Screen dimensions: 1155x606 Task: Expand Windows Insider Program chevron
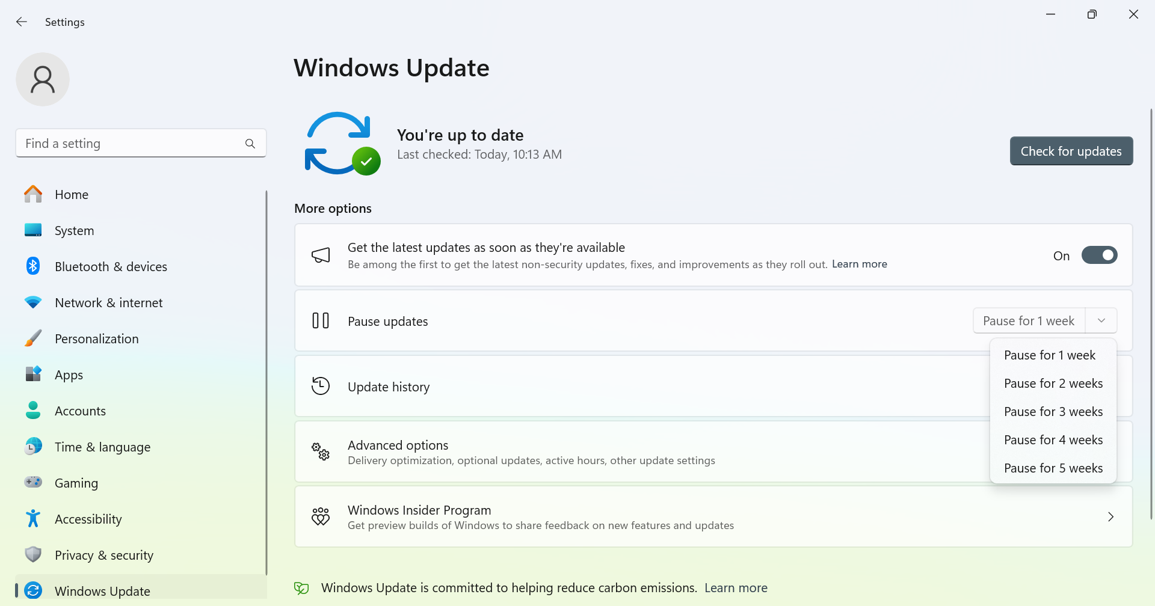point(1110,517)
